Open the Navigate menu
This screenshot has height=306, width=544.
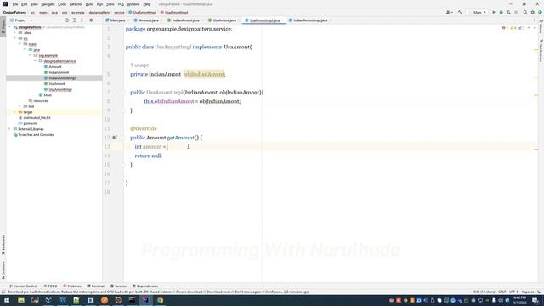48,4
